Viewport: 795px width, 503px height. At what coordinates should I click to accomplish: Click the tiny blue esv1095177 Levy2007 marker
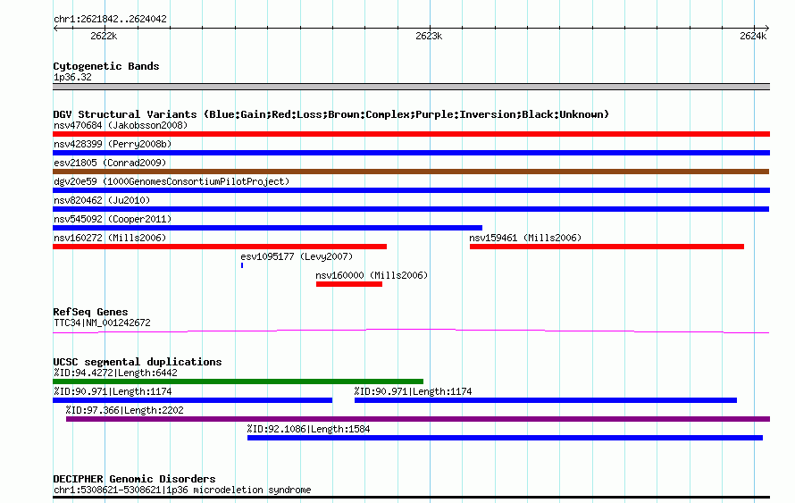242,265
